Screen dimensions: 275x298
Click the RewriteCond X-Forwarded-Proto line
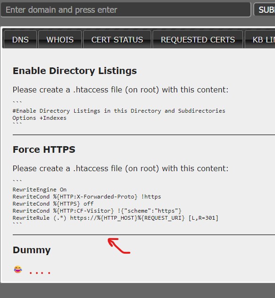[86, 197]
